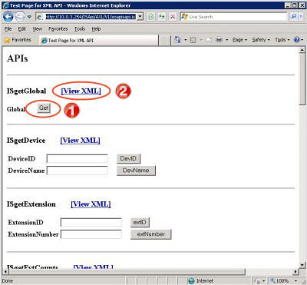The height and width of the screenshot is (285, 307).
Task: Click vertical scrollbar down arrow
Action: 302,265
